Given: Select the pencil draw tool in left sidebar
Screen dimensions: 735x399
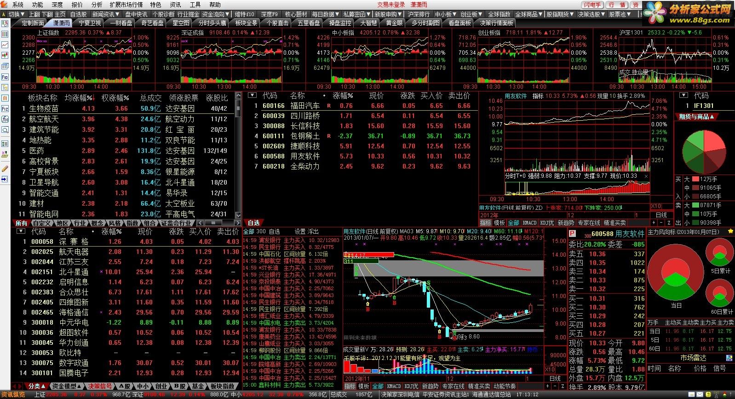Looking at the screenshot, I should click(x=5, y=169).
